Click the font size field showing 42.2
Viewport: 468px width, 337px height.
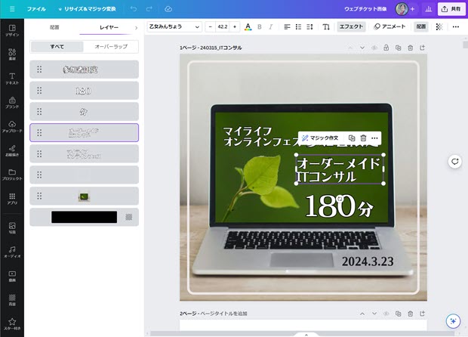[222, 26]
